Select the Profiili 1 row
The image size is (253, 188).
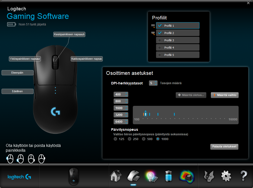click(178, 26)
